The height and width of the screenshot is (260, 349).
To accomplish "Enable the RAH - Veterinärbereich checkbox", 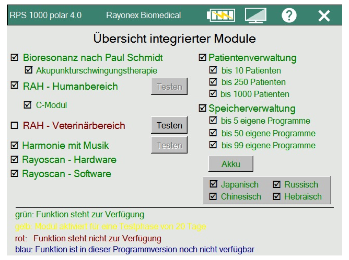I will 14,125.
